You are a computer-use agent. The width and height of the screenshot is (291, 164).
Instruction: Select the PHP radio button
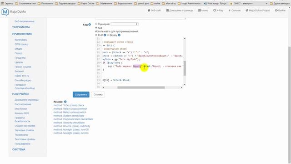[96, 35]
